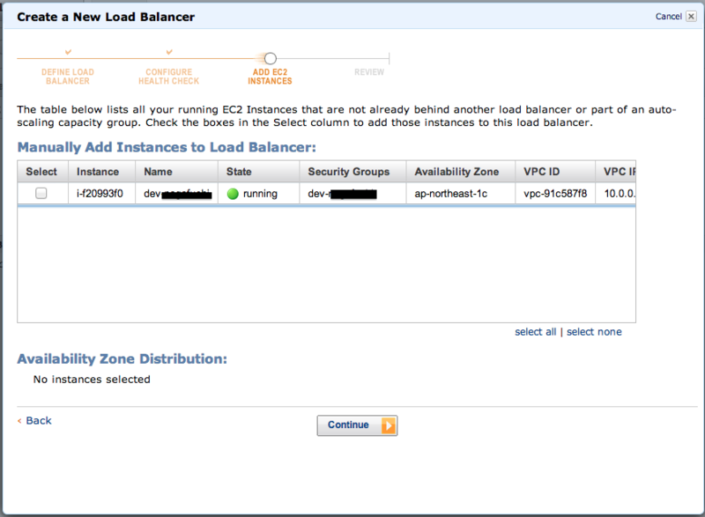Viewport: 705px width, 517px height.
Task: Check the Select box for instance i-f20993f0
Action: point(41,193)
